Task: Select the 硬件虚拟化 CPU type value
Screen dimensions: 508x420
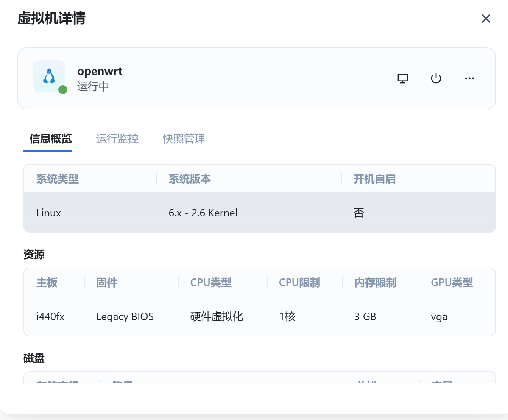Action: click(x=217, y=316)
